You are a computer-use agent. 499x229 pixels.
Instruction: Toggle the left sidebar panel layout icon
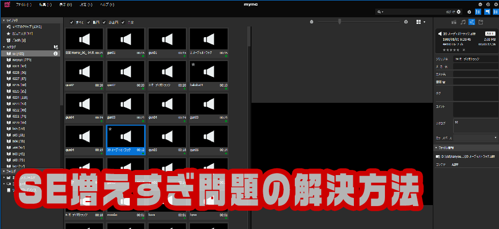pyautogui.click(x=478, y=12)
